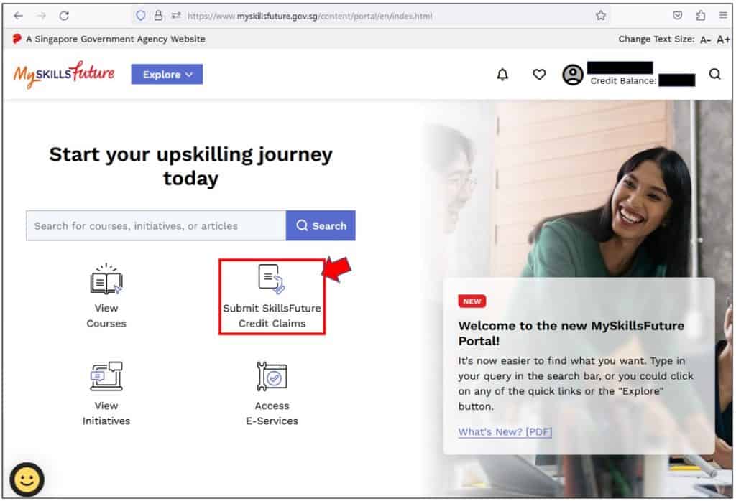The image size is (736, 501).
Task: Click the Start your upskilling journey today heading
Action: 191,167
